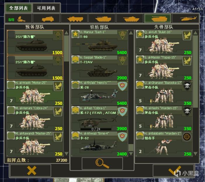The width and height of the screenshot is (205, 182).
Task: Select the Mi-28 Hero-5 helicopter card
Action: 99,93
